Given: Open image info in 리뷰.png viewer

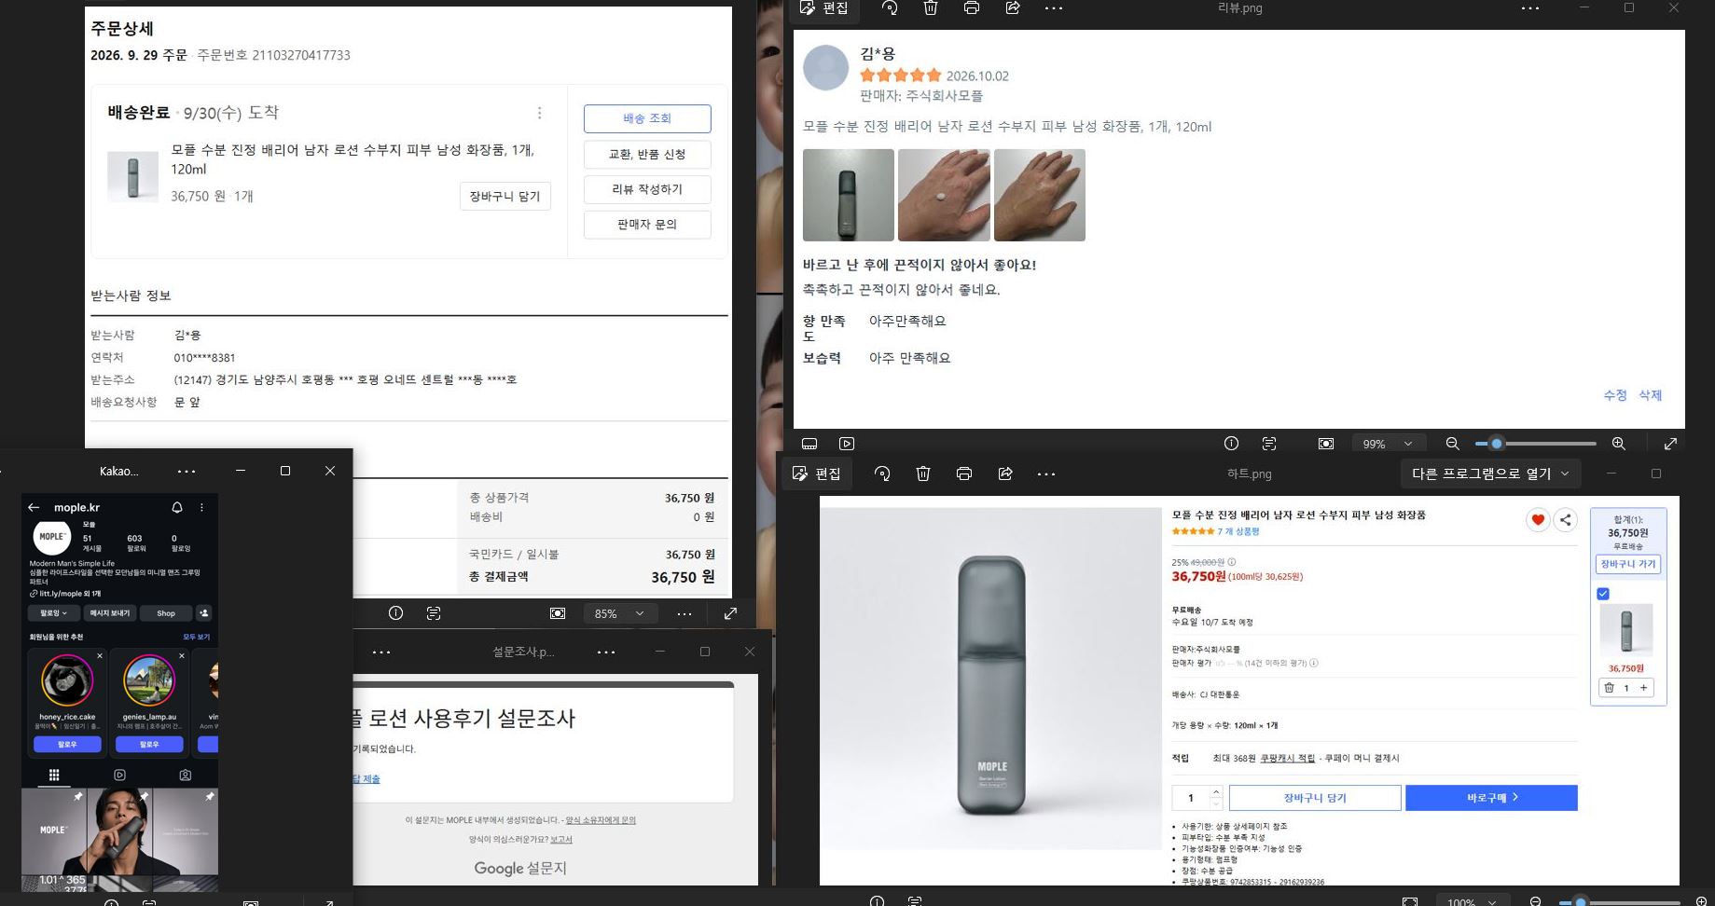Looking at the screenshot, I should click(x=1231, y=444).
